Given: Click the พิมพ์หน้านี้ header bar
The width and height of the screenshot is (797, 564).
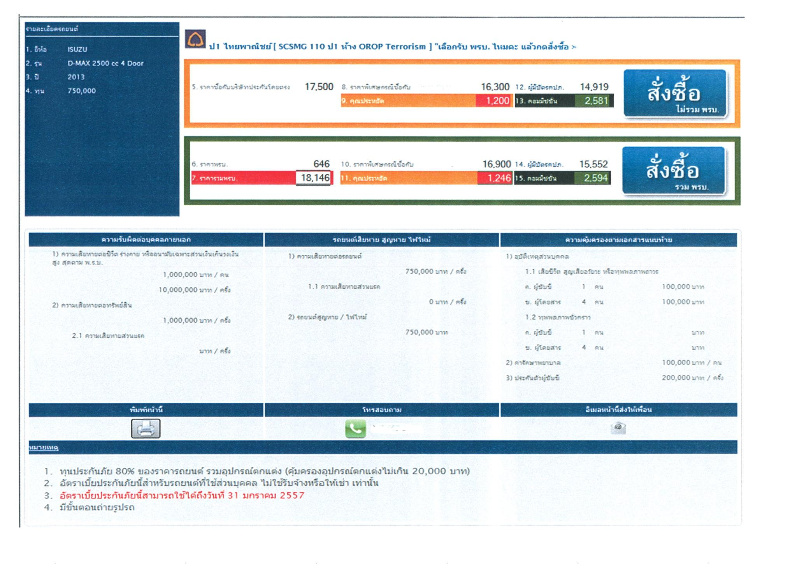Looking at the screenshot, I should (146, 410).
